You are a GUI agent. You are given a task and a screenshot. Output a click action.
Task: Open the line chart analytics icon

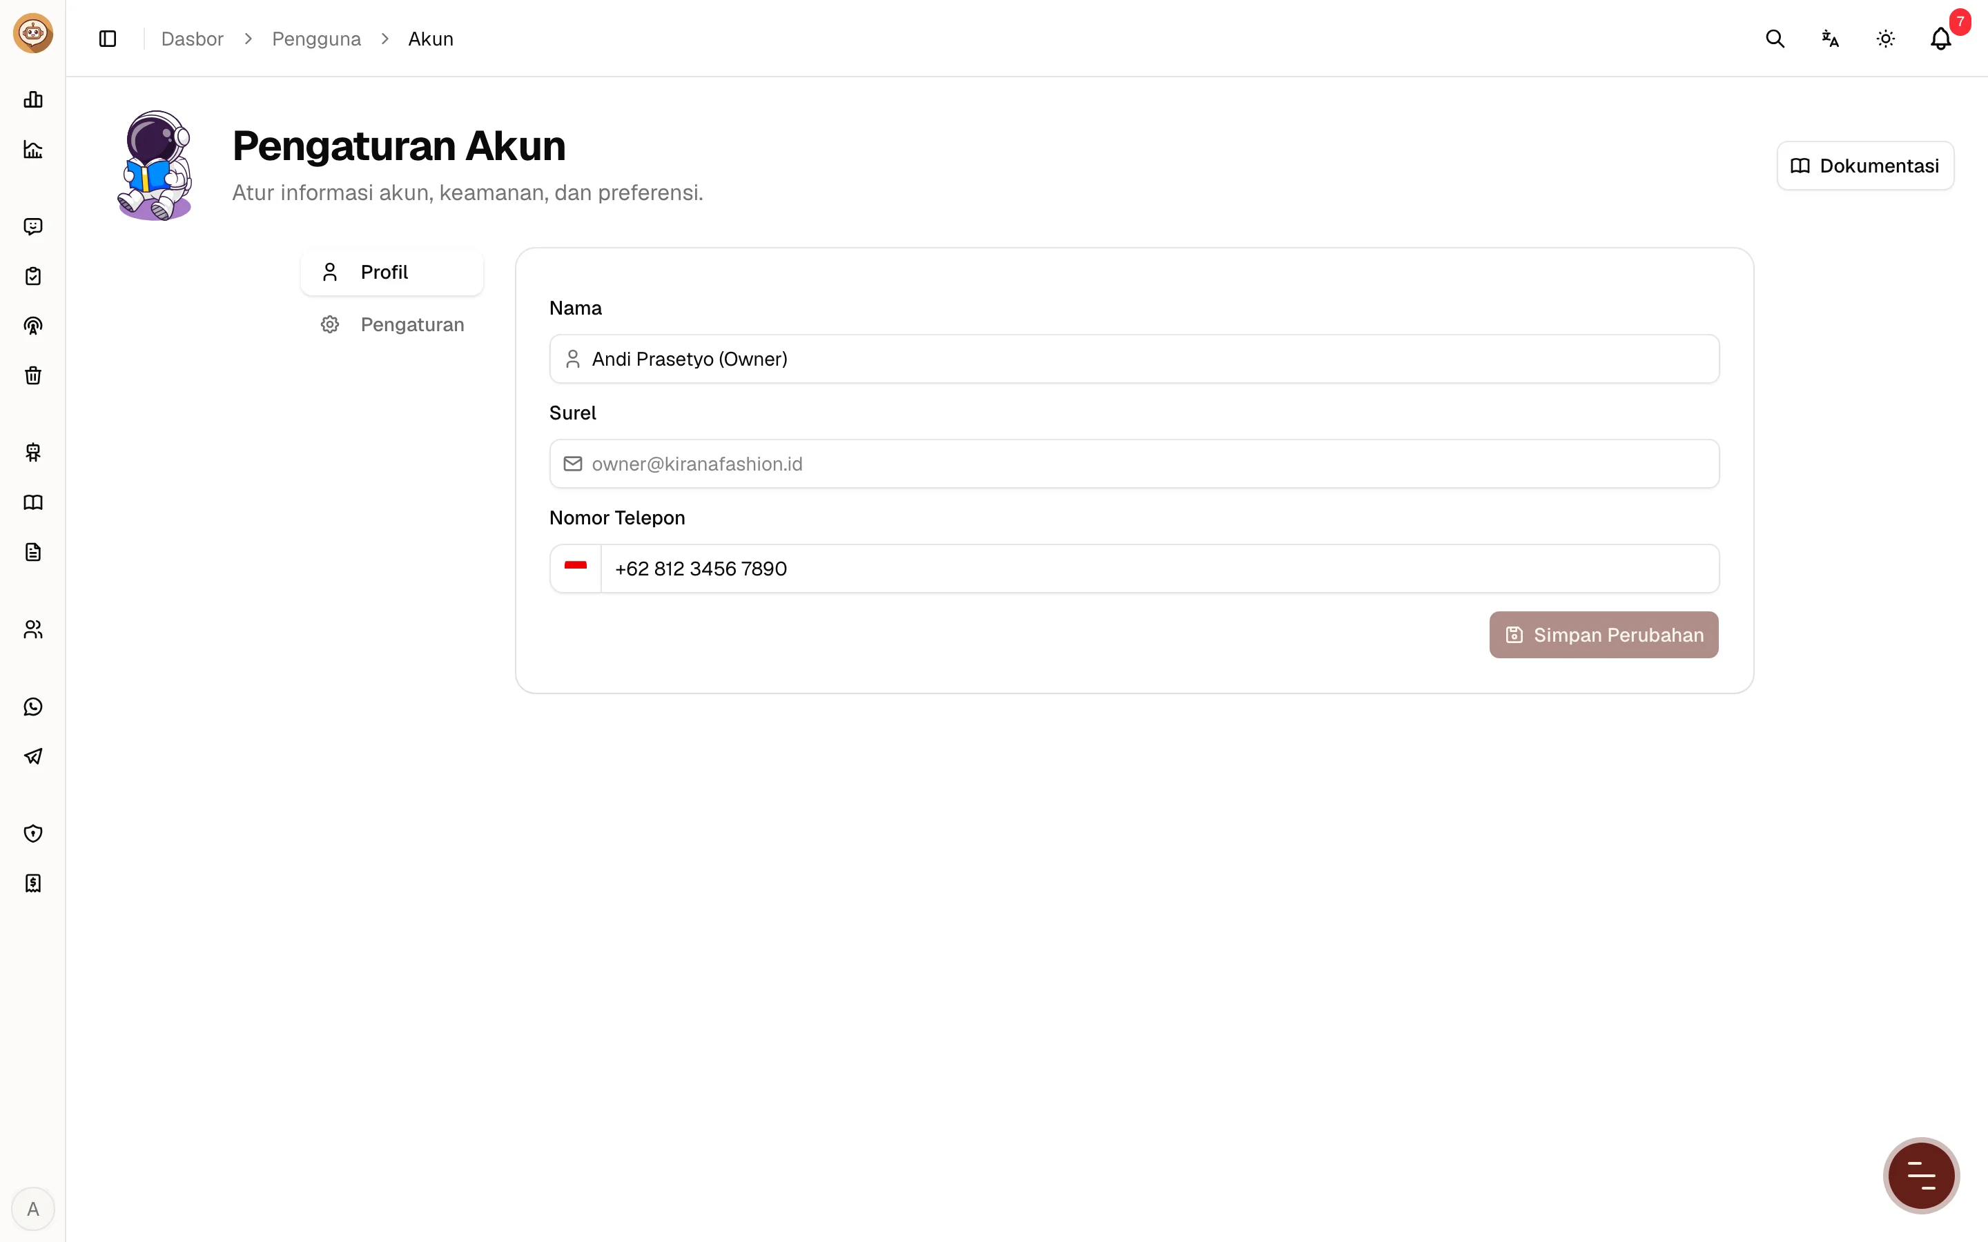33,150
